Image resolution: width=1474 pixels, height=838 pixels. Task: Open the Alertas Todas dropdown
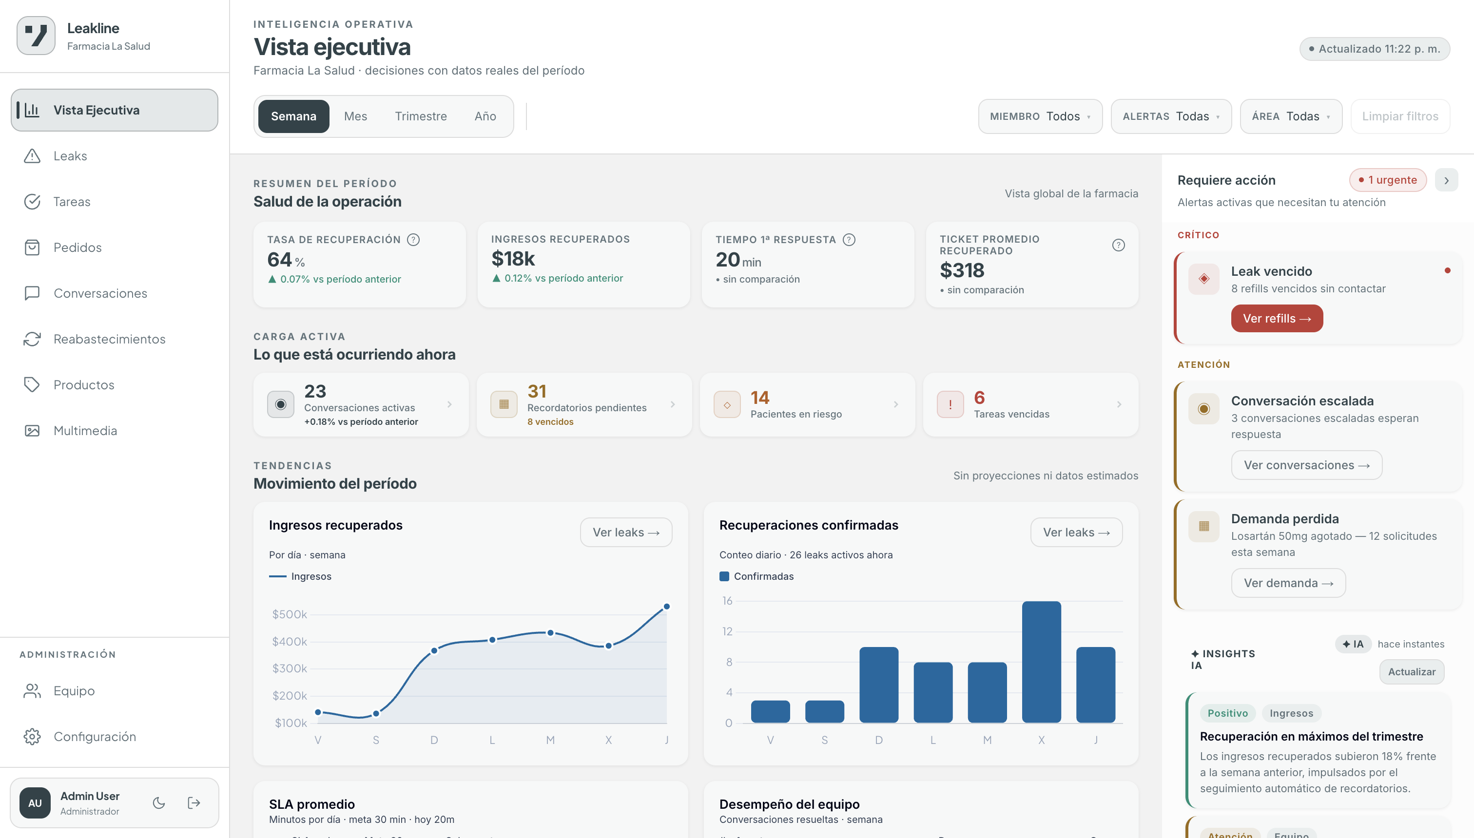tap(1171, 116)
